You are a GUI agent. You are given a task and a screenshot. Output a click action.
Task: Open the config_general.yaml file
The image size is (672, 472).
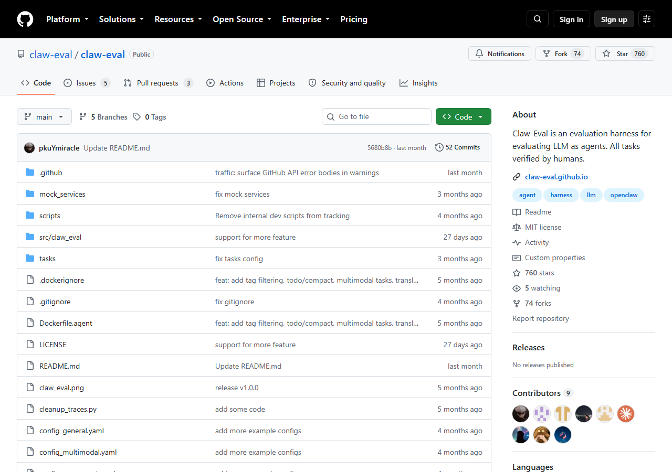[71, 431]
